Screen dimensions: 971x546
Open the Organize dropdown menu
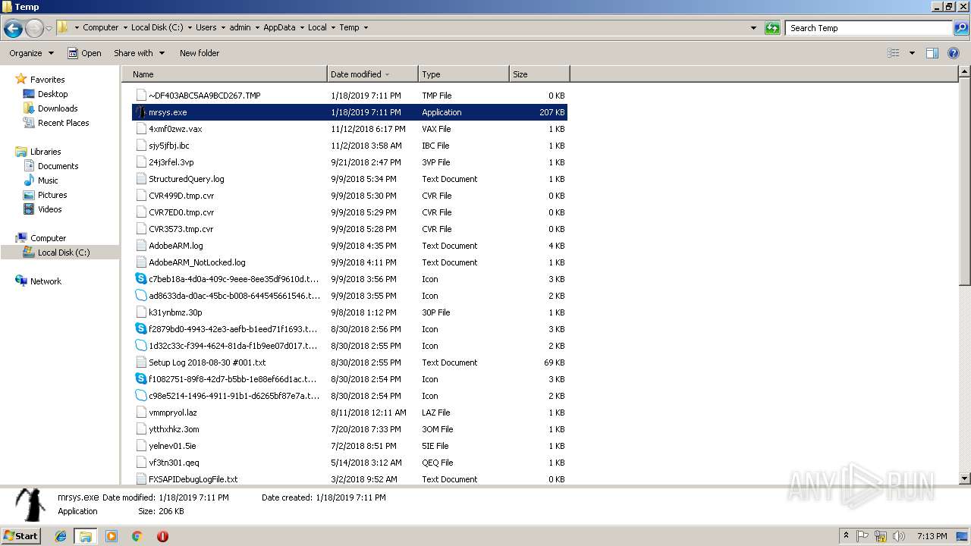(32, 53)
